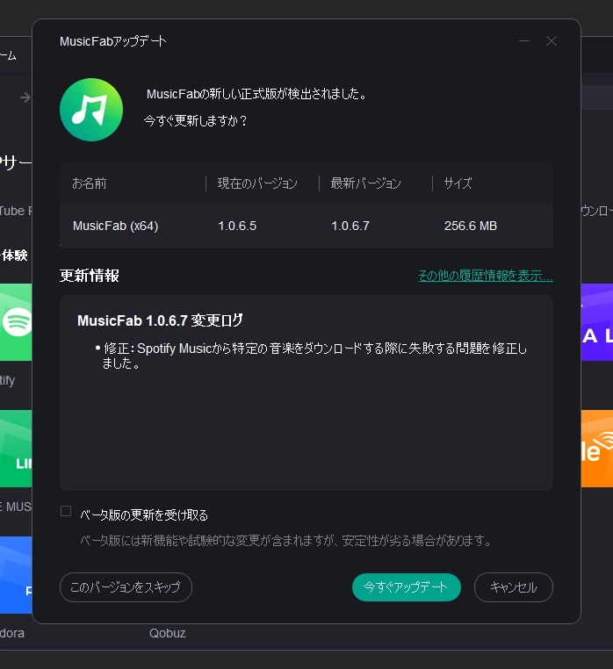Click the Spotify Music fix changelog entry

click(311, 356)
